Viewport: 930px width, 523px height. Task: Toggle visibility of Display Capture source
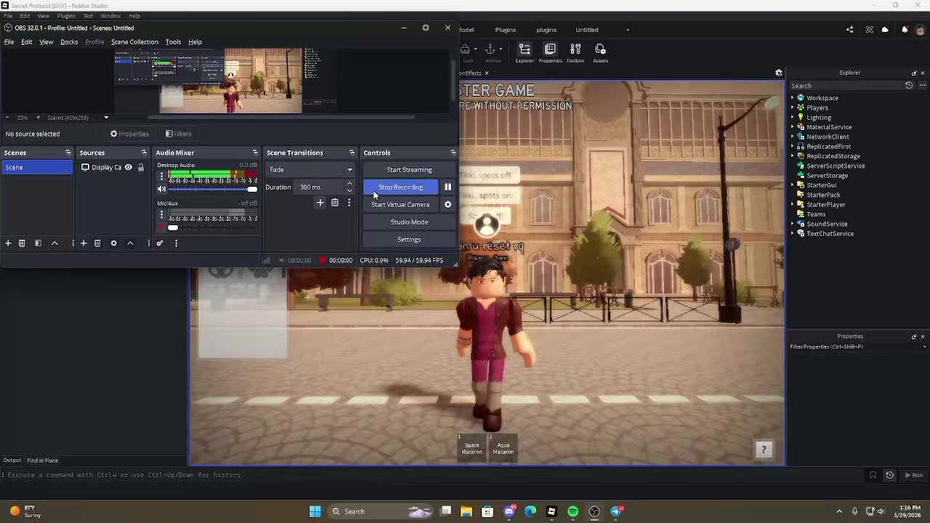128,167
